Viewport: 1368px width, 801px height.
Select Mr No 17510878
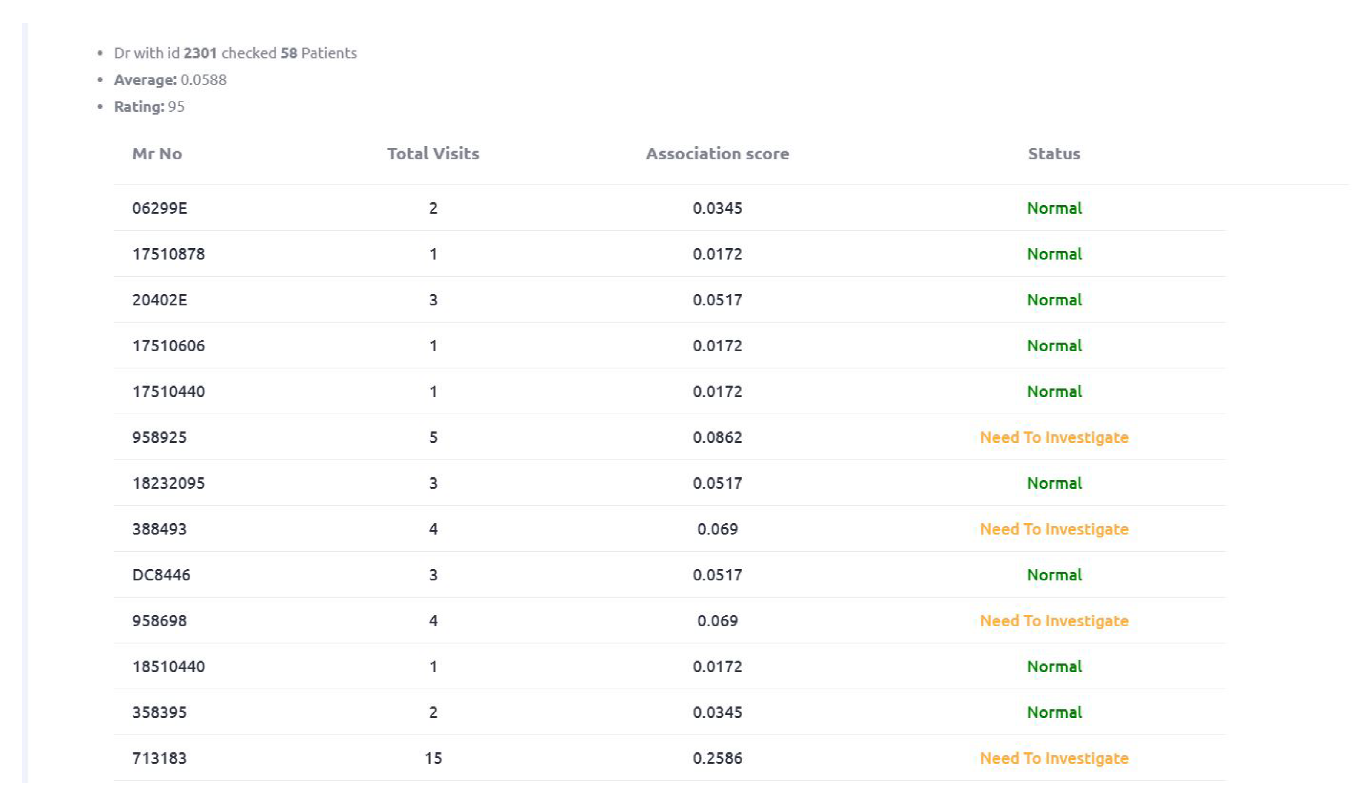[x=168, y=254]
